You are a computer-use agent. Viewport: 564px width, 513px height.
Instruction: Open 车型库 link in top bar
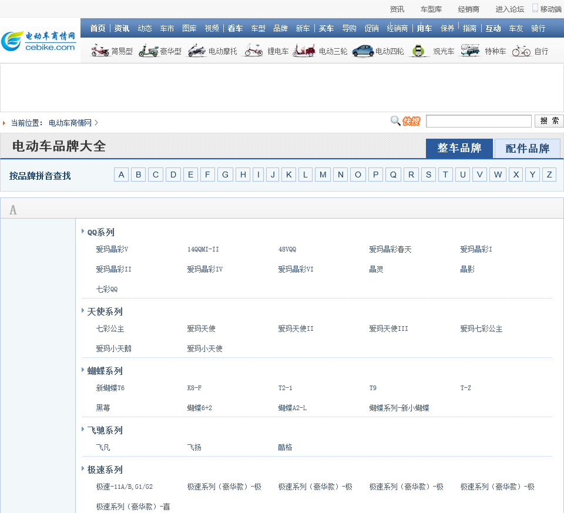(x=431, y=9)
